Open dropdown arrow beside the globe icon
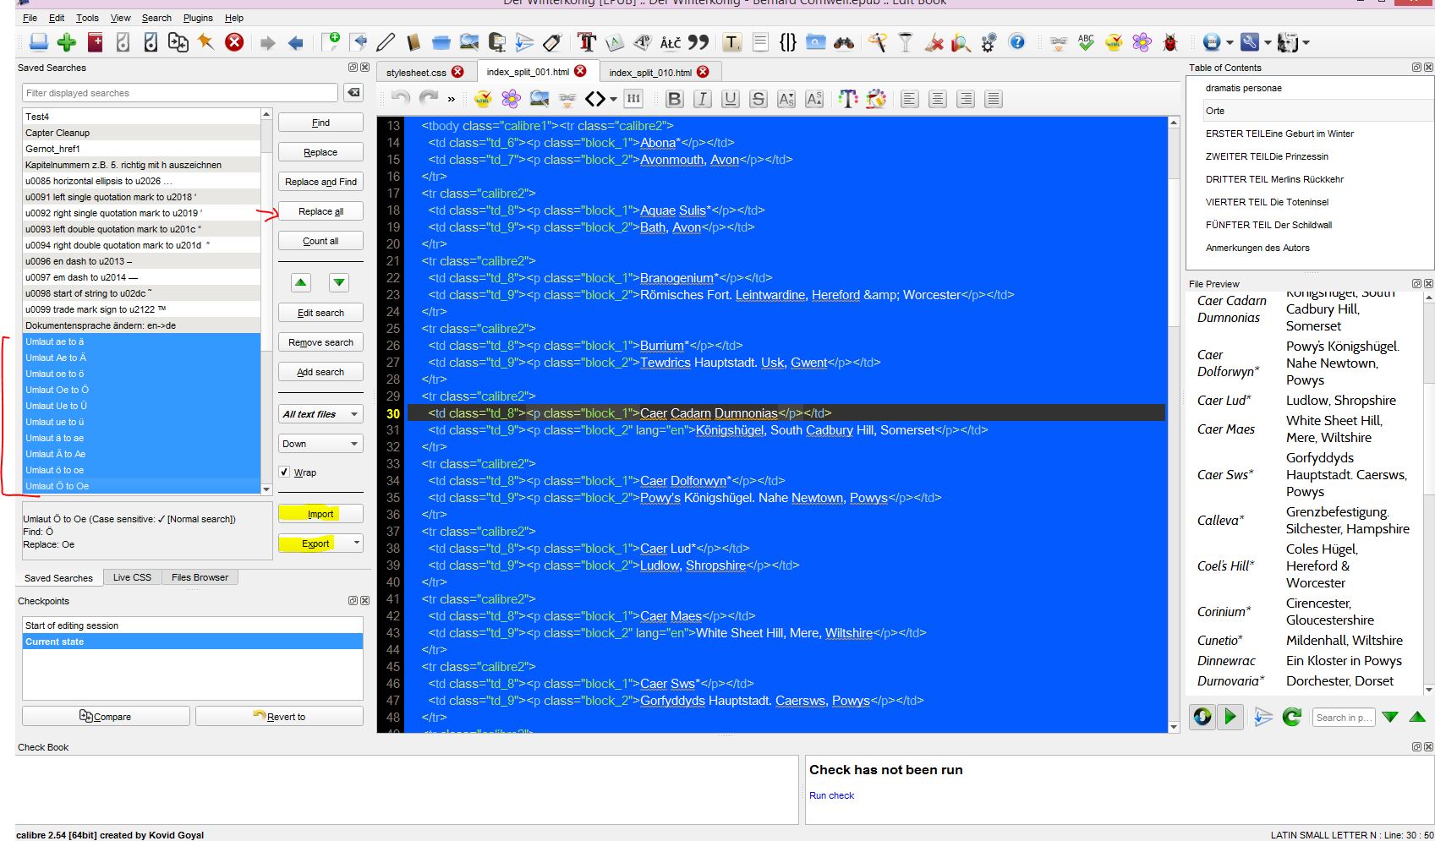This screenshot has height=841, width=1435. (x=1230, y=42)
